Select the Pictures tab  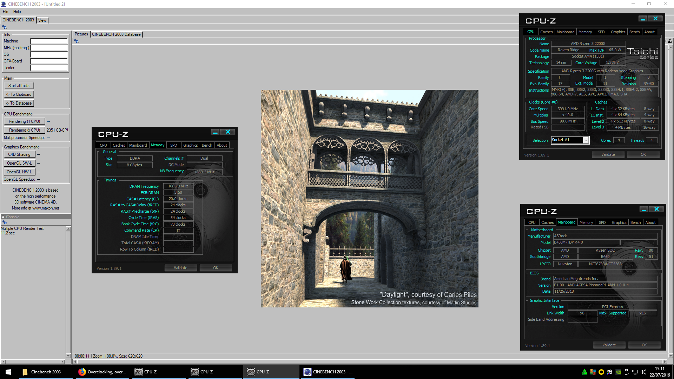point(81,34)
